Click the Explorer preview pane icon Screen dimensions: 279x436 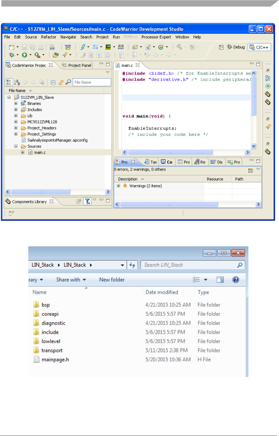[220, 280]
